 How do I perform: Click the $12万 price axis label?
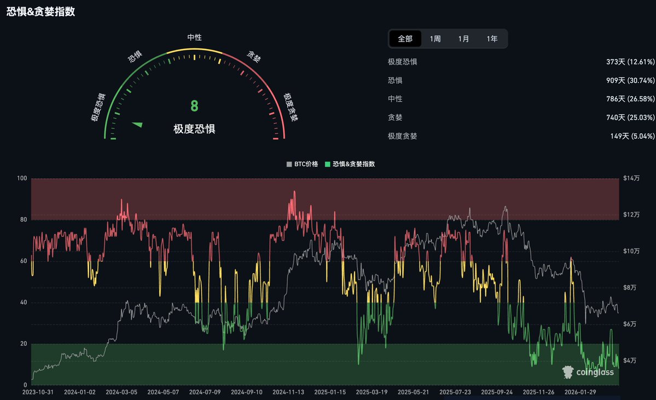click(x=631, y=214)
